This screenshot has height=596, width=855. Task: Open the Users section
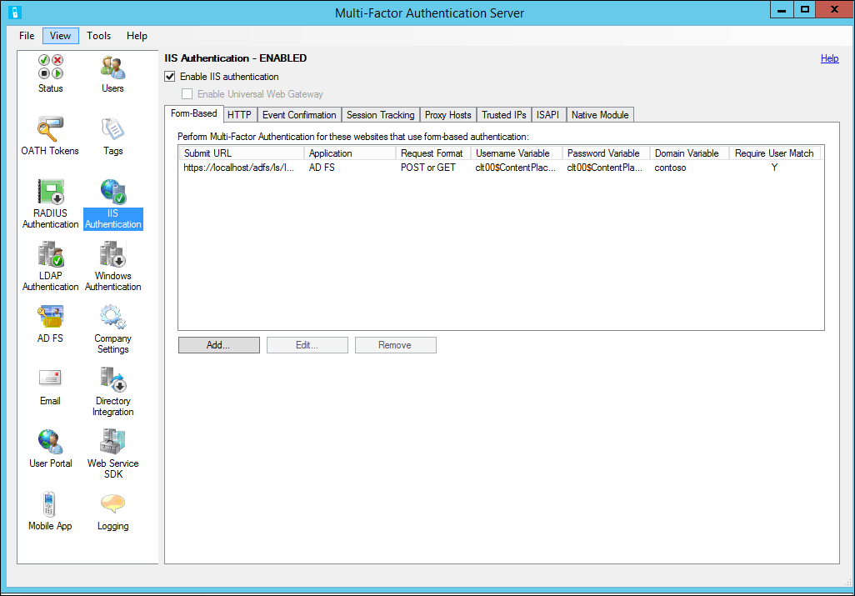coord(112,73)
